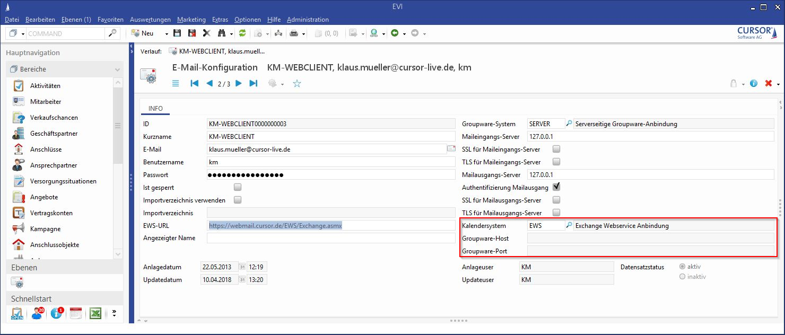The image size is (785, 335).
Task: Click the Delete X icon in toolbar
Action: [206, 33]
